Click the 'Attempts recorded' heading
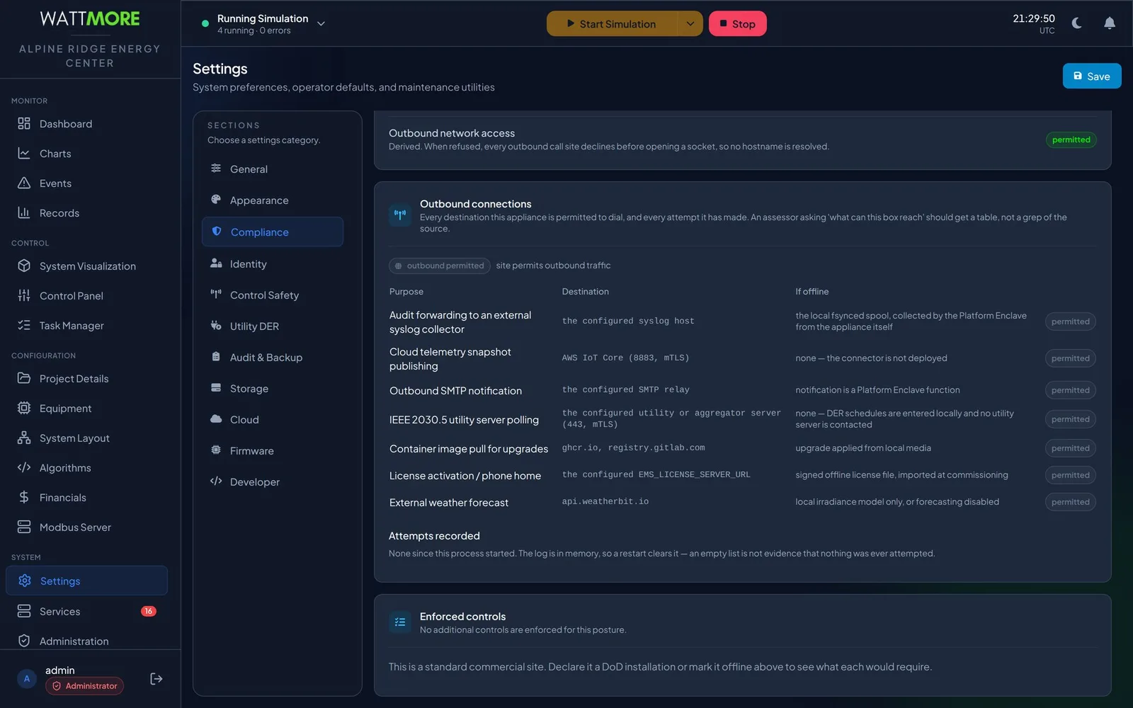 point(434,536)
